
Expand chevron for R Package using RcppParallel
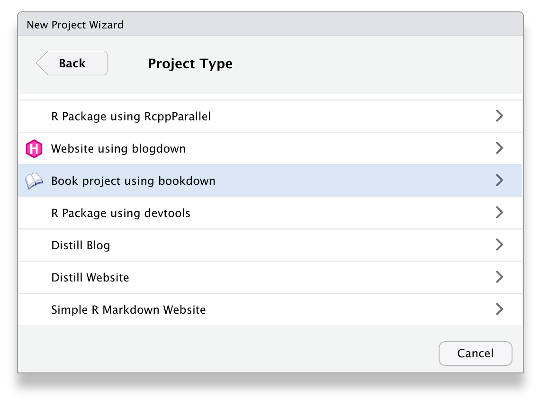pos(499,116)
